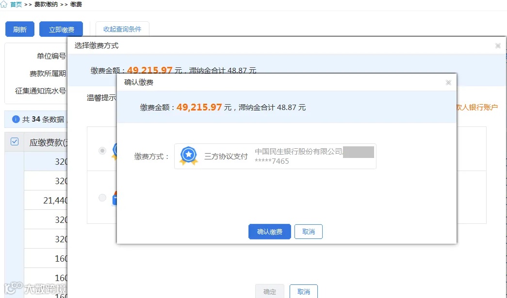Click the 征集通知流水号 field label
The height and width of the screenshot is (298, 507).
(x=40, y=91)
